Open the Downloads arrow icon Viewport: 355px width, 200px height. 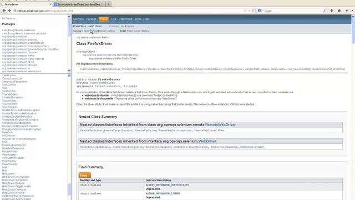coord(332,11)
